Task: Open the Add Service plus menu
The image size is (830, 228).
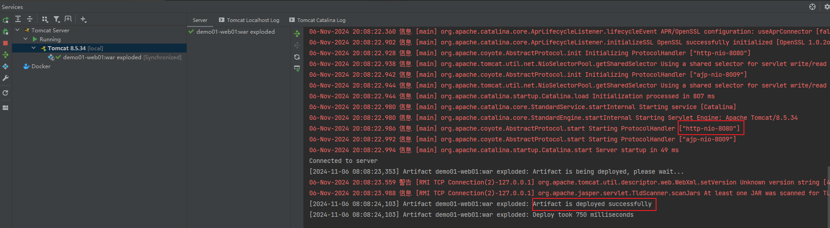Action: (x=83, y=19)
